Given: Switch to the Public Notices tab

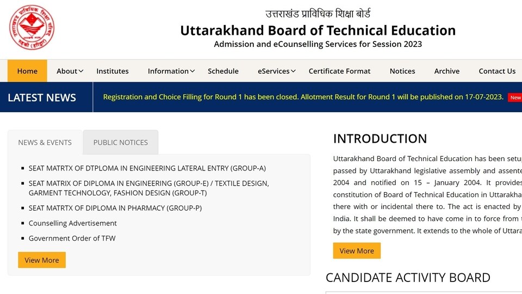Looking at the screenshot, I should click(x=121, y=142).
